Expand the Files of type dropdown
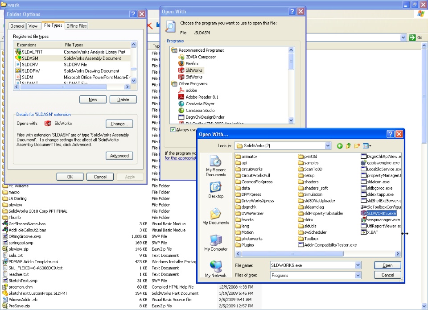This screenshot has height=310, width=428. tap(358, 275)
